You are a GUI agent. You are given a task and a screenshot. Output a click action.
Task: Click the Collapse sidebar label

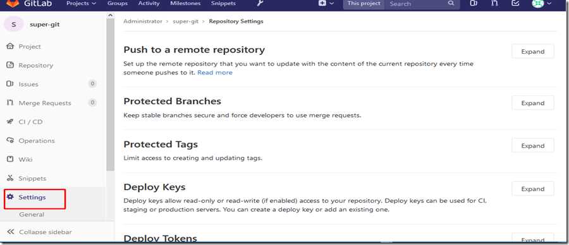(x=46, y=232)
